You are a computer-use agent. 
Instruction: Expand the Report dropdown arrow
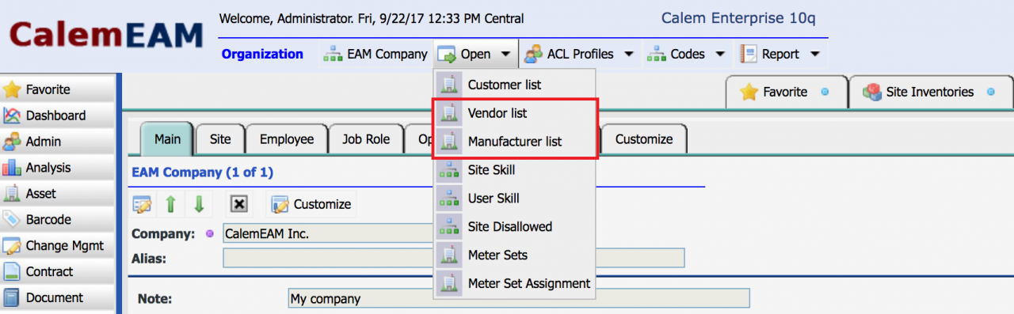814,55
